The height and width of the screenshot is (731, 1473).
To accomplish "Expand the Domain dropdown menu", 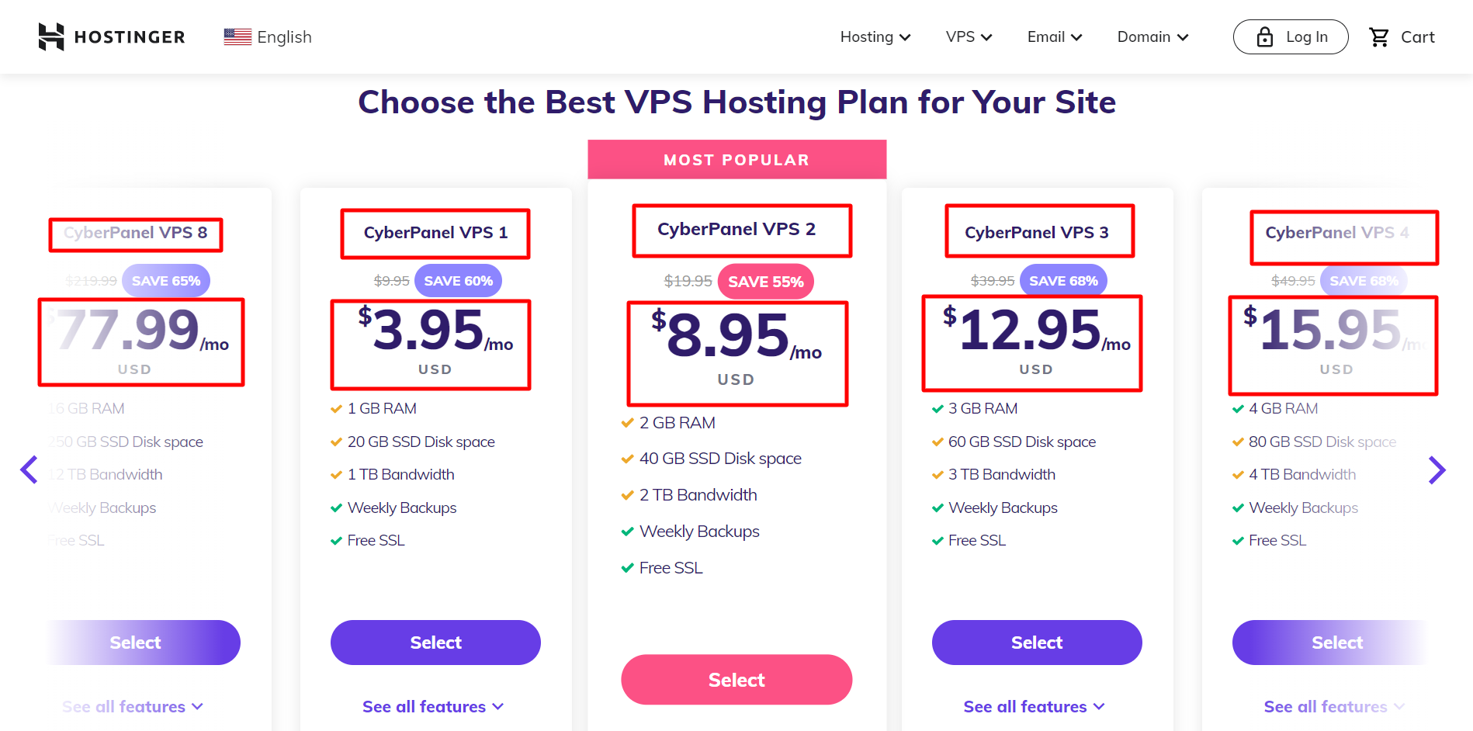I will [x=1152, y=37].
